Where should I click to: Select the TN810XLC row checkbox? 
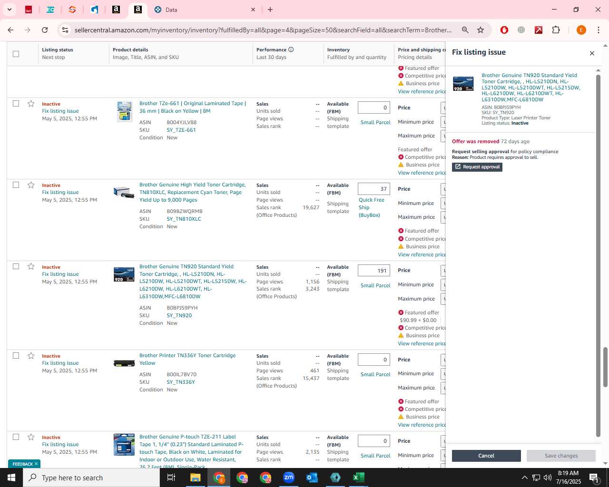coord(16,185)
